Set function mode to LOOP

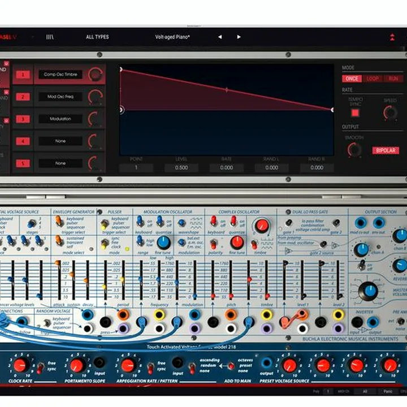[373, 79]
